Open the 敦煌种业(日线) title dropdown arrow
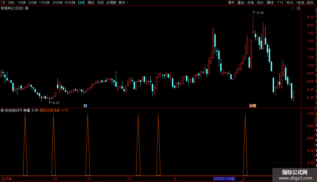The image size is (317, 182). pyautogui.click(x=27, y=8)
